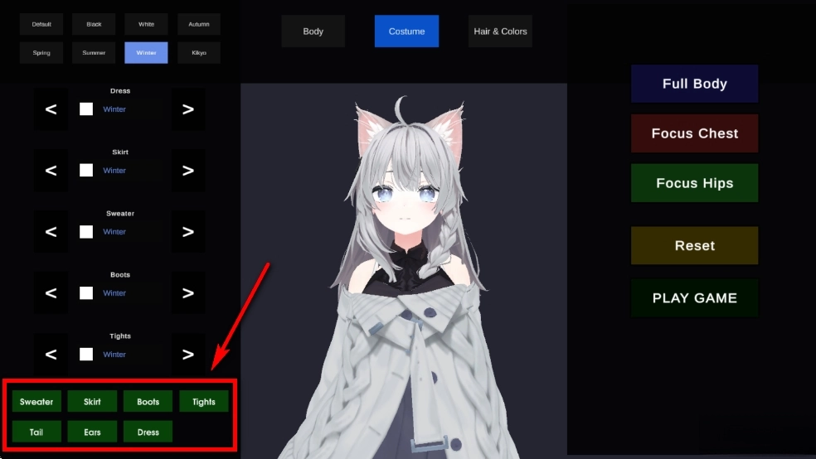Switch to the Body tab
The image size is (816, 459).
tap(313, 31)
